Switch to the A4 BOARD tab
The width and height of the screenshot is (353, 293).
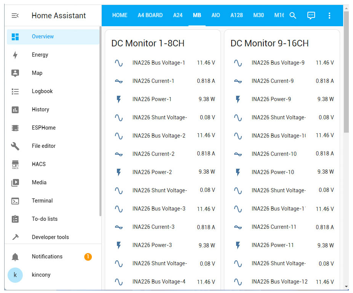(150, 16)
